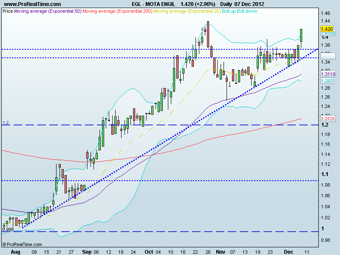This screenshot has height=255, width=340.
Task: Click the 1.18 price axis label
Action: pyautogui.click(x=325, y=134)
